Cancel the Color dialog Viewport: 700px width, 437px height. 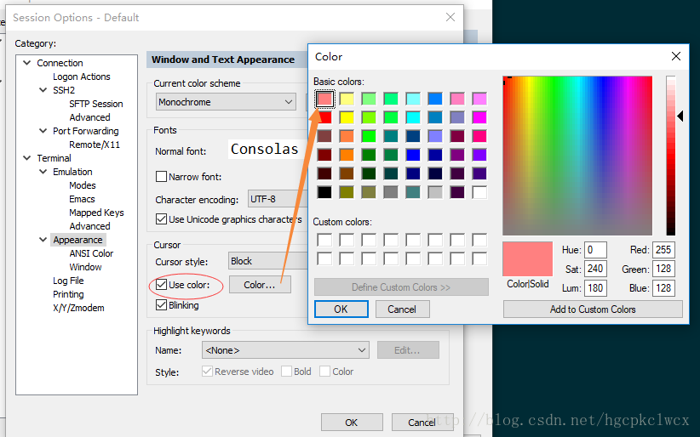(x=402, y=309)
